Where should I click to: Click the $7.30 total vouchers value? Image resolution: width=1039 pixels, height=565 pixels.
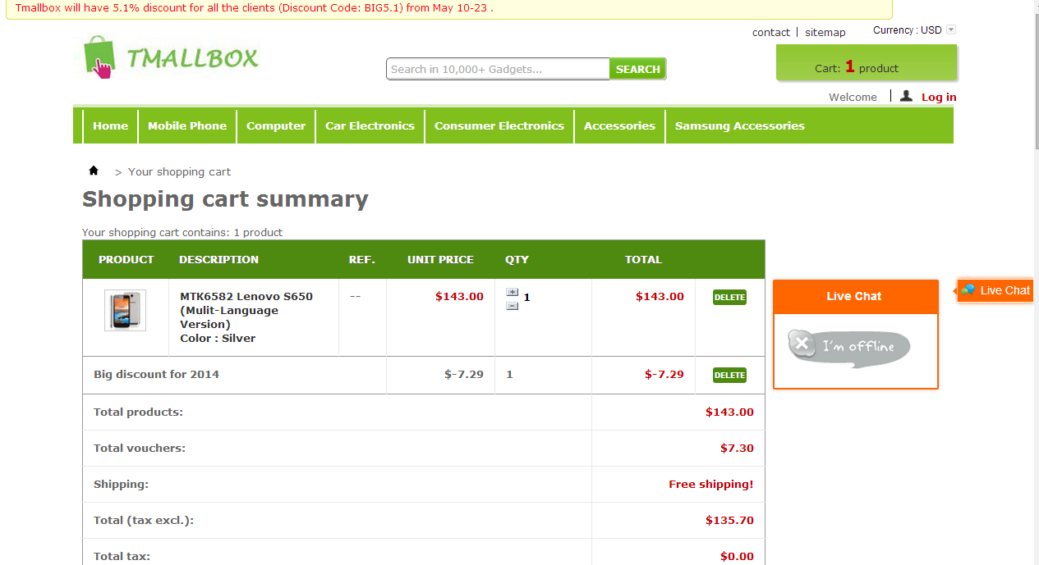[x=737, y=448]
